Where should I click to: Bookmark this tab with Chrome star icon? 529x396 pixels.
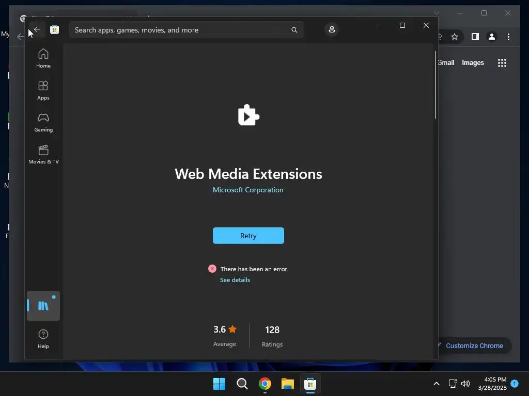[x=455, y=37]
